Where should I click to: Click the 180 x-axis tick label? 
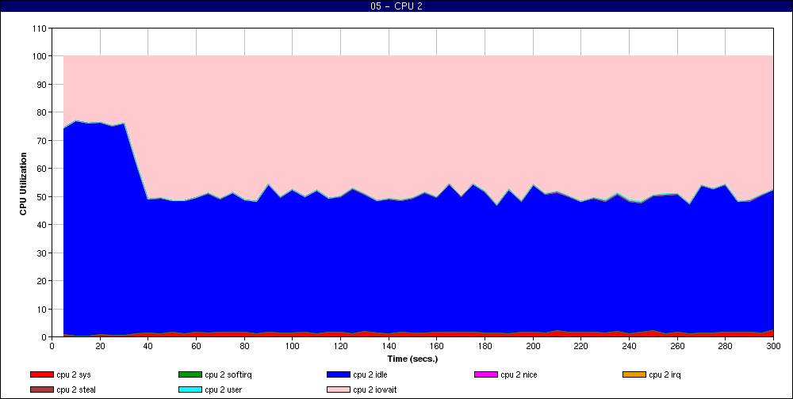(485, 346)
